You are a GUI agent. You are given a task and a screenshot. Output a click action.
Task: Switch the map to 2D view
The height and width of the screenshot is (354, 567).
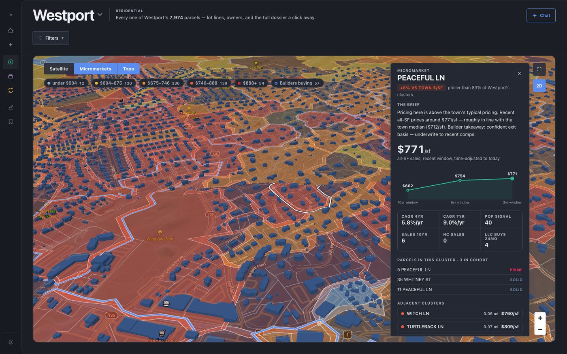pos(539,86)
